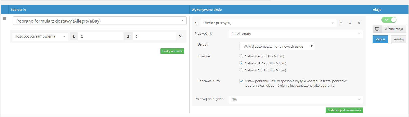Click the monitor icon beside Wizualizacja
The width and height of the screenshot is (409, 117).
point(377,29)
